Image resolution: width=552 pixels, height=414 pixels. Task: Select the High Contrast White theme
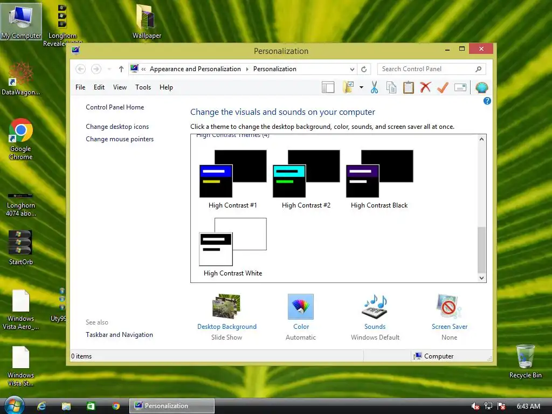[x=233, y=247]
